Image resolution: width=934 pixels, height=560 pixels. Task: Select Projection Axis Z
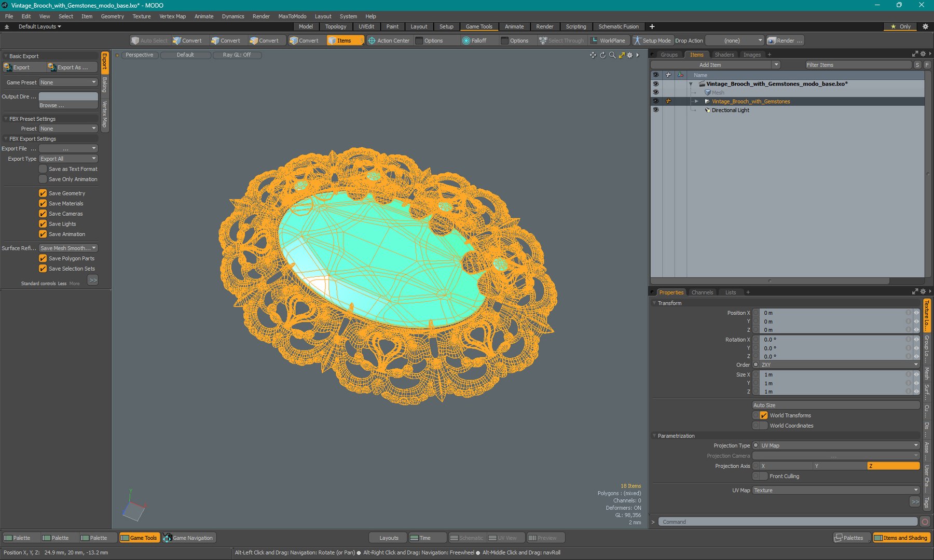tap(893, 466)
